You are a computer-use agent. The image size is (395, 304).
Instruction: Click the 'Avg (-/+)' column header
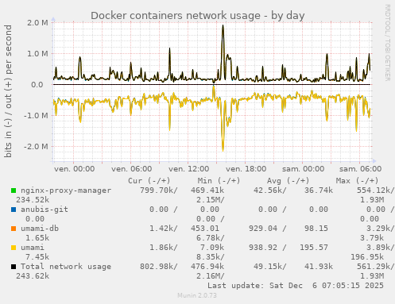(x=289, y=181)
